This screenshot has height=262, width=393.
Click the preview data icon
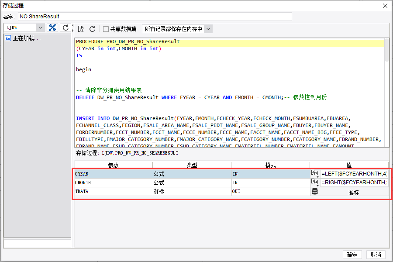tap(81, 29)
